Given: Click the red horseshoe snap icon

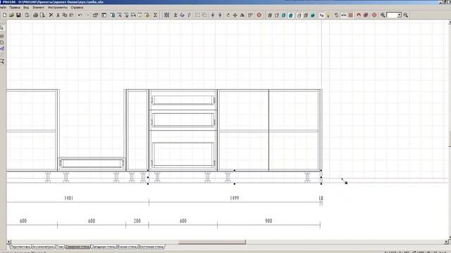Looking at the screenshot, I should [359, 15].
